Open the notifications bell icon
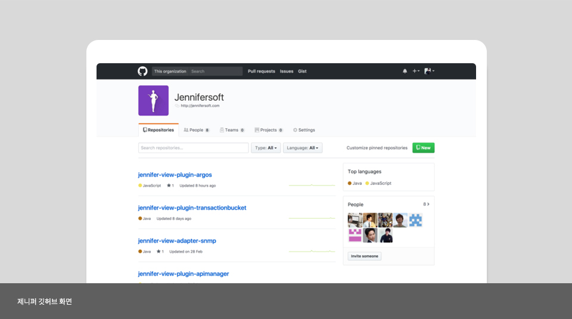The height and width of the screenshot is (319, 572). 405,71
